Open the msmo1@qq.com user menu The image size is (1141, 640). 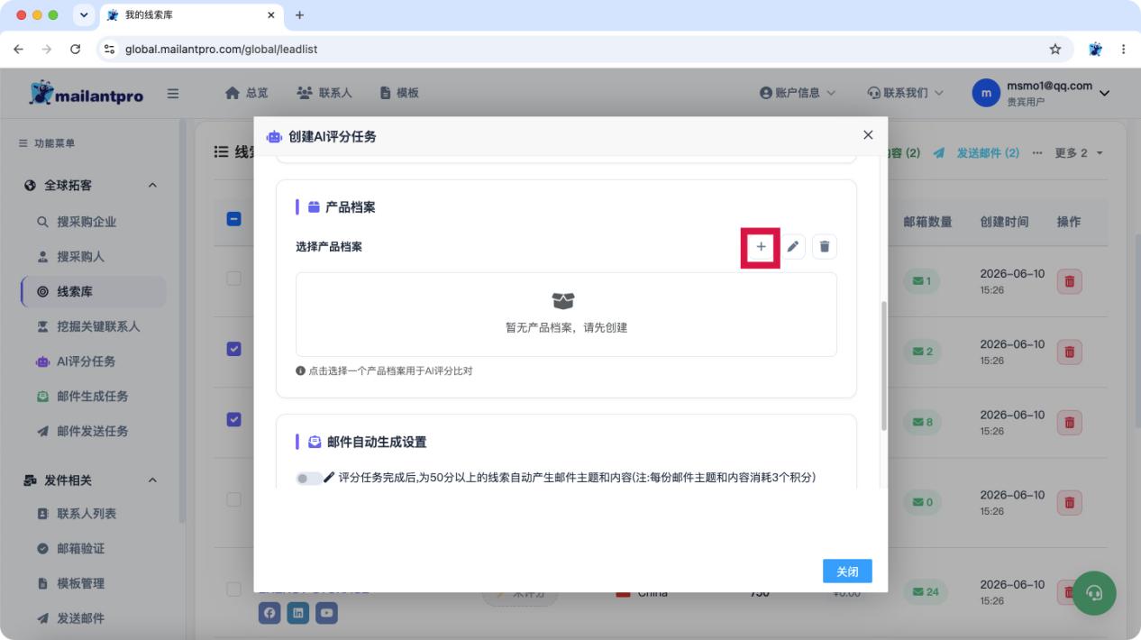pos(1041,93)
